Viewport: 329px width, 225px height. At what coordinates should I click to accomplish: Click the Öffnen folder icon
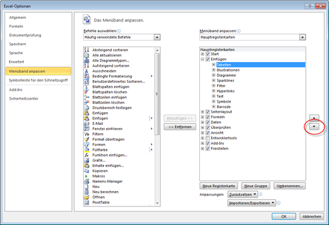pos(87,197)
